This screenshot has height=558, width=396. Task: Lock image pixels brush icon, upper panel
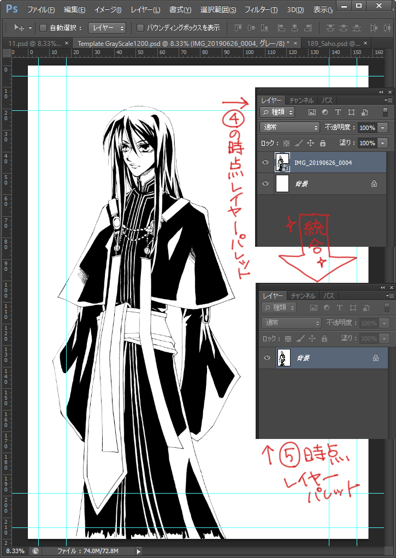[299, 143]
